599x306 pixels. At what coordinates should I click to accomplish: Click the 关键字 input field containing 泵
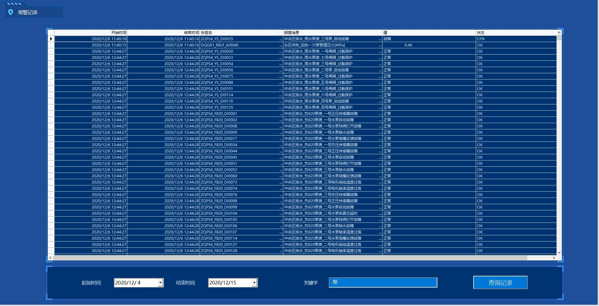coord(383,282)
